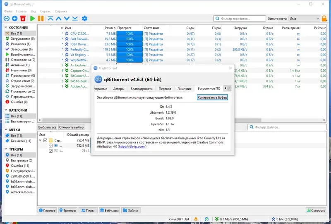This screenshot has width=331, height=224.
Task: Select the red Ошибка (0) status filter
Action: (20, 102)
